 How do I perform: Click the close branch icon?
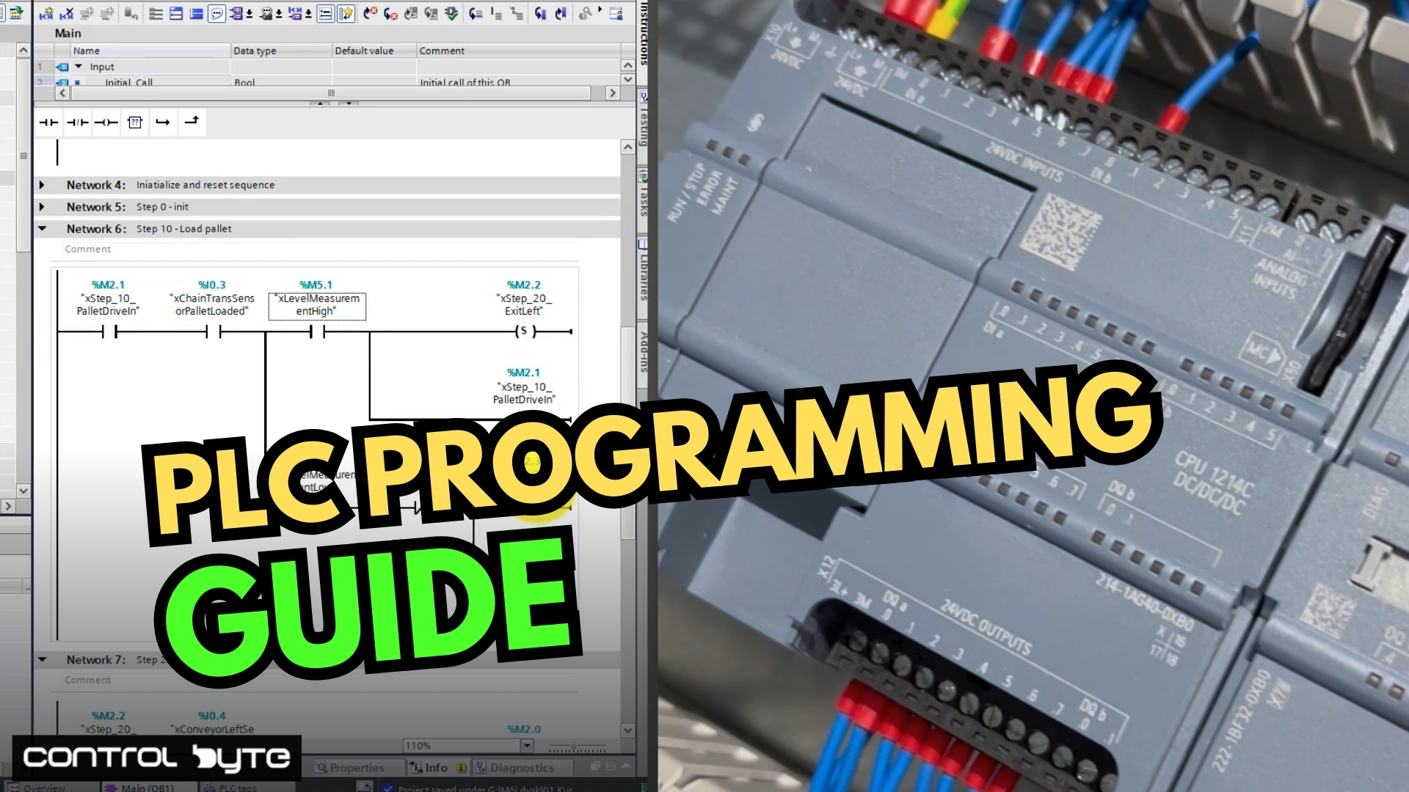click(x=192, y=121)
